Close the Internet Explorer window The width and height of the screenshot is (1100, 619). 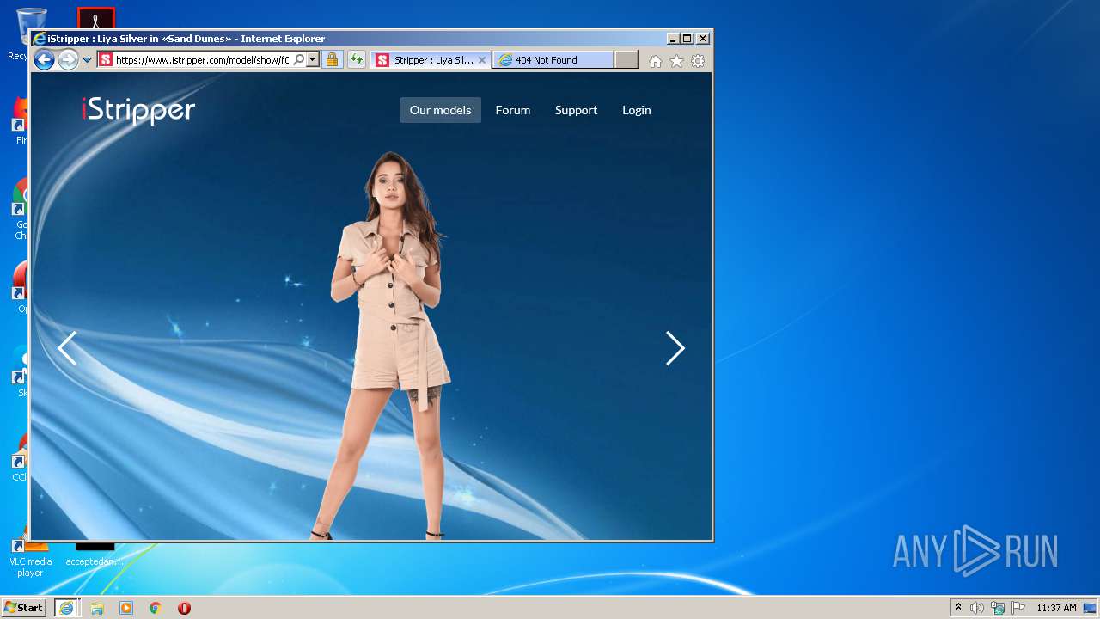point(703,39)
